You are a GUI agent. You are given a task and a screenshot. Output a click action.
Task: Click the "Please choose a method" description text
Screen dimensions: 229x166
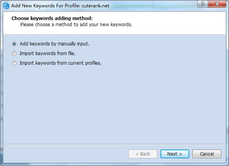76,24
